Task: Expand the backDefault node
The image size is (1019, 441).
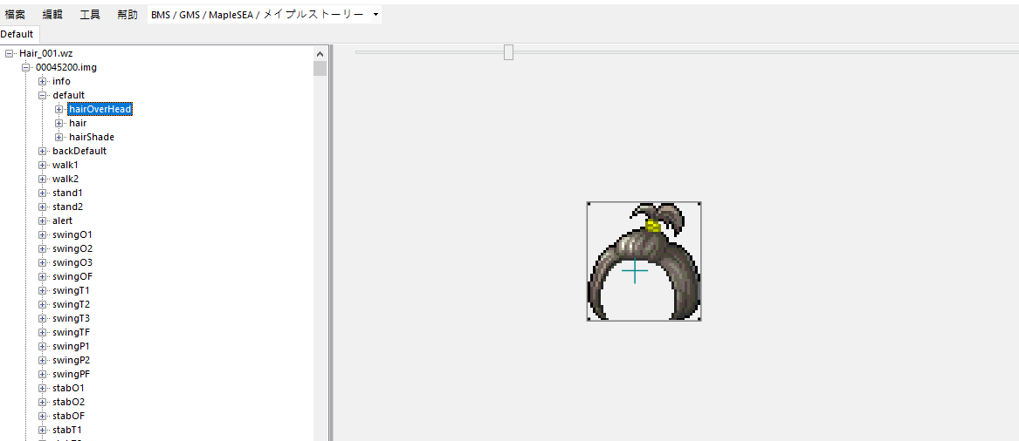Action: tap(42, 151)
